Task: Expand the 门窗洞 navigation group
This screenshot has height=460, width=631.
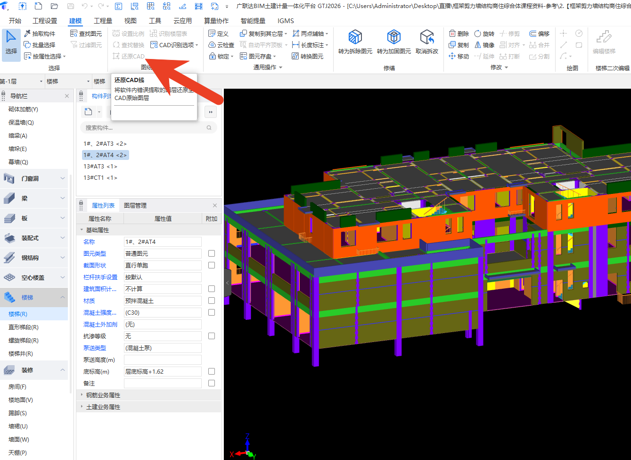Action: pos(34,178)
